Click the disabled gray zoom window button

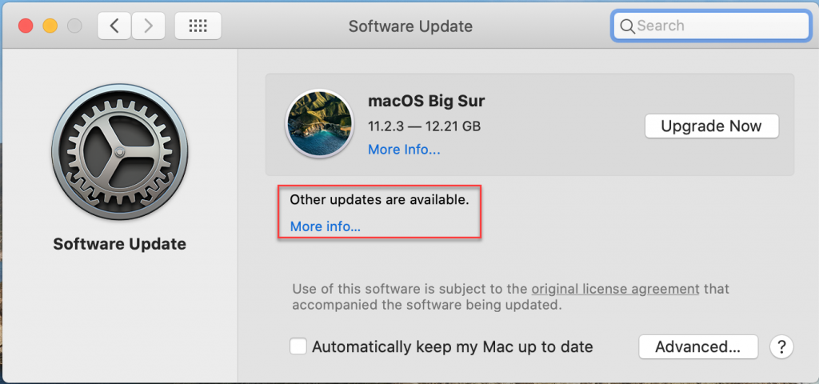[74, 26]
